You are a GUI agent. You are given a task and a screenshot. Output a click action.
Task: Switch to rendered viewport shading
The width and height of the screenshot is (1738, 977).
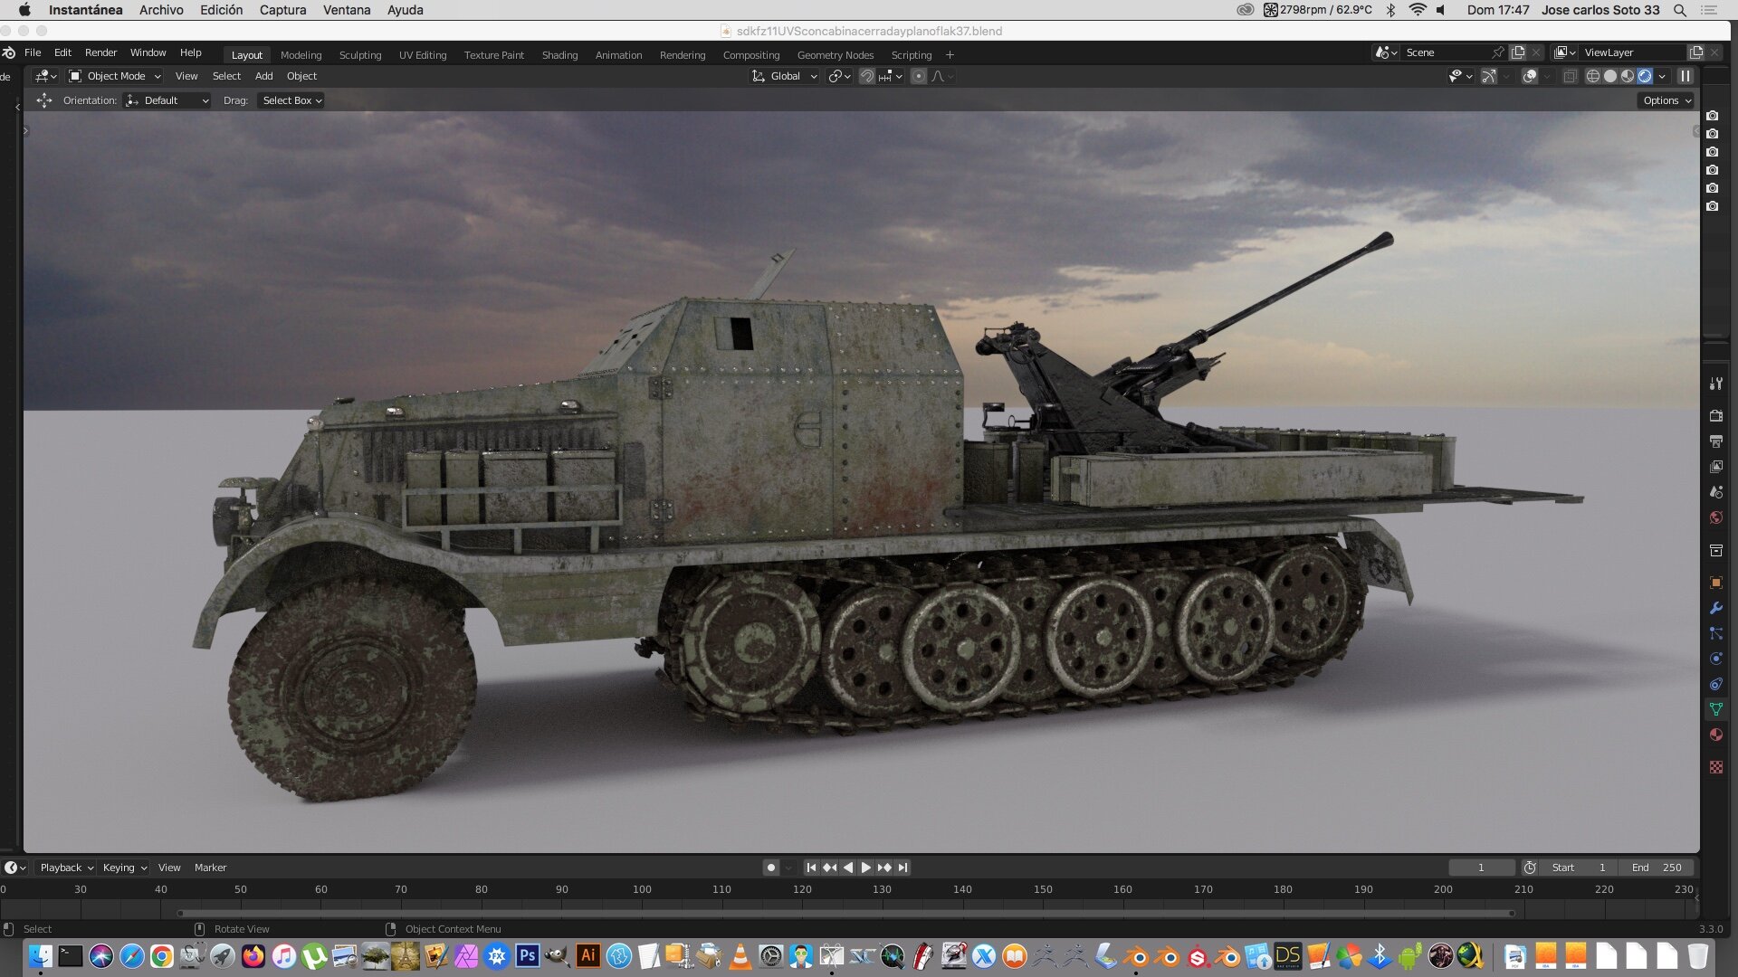[x=1645, y=76]
